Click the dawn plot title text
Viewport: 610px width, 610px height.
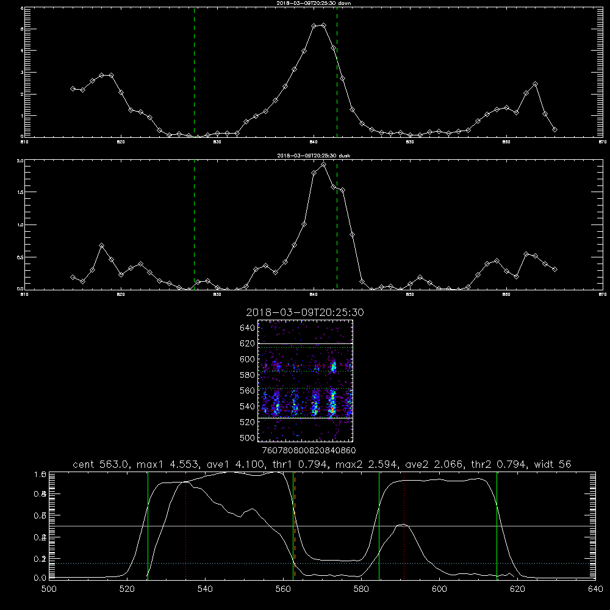(x=314, y=3)
